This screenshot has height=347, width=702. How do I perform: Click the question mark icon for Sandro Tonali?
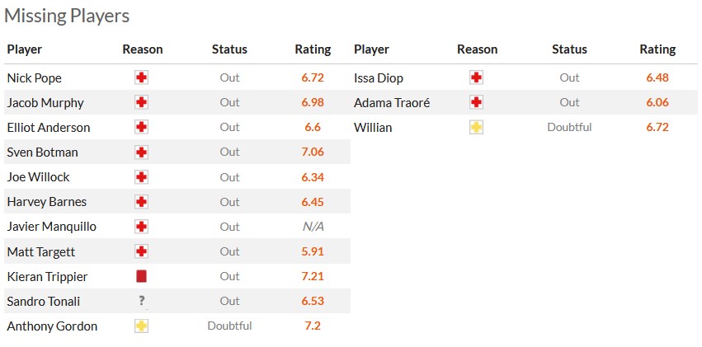click(141, 301)
